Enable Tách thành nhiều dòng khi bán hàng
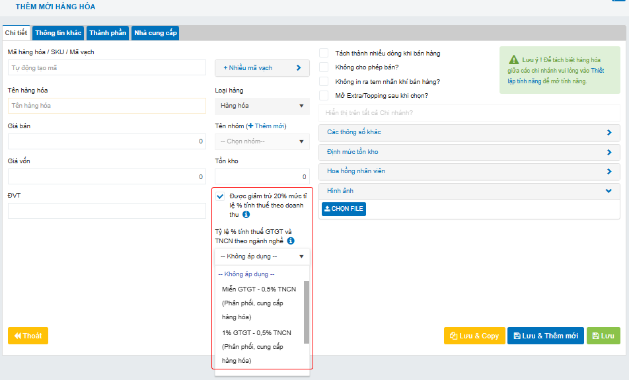Image resolution: width=629 pixels, height=380 pixels. click(x=324, y=53)
